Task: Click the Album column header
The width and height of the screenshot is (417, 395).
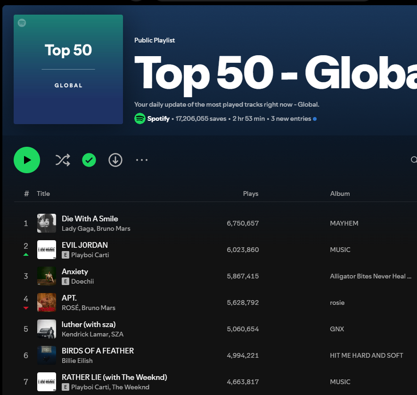Action: coord(340,193)
